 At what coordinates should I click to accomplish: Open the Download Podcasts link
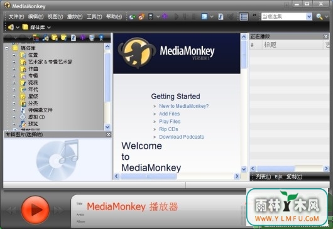coord(182,137)
